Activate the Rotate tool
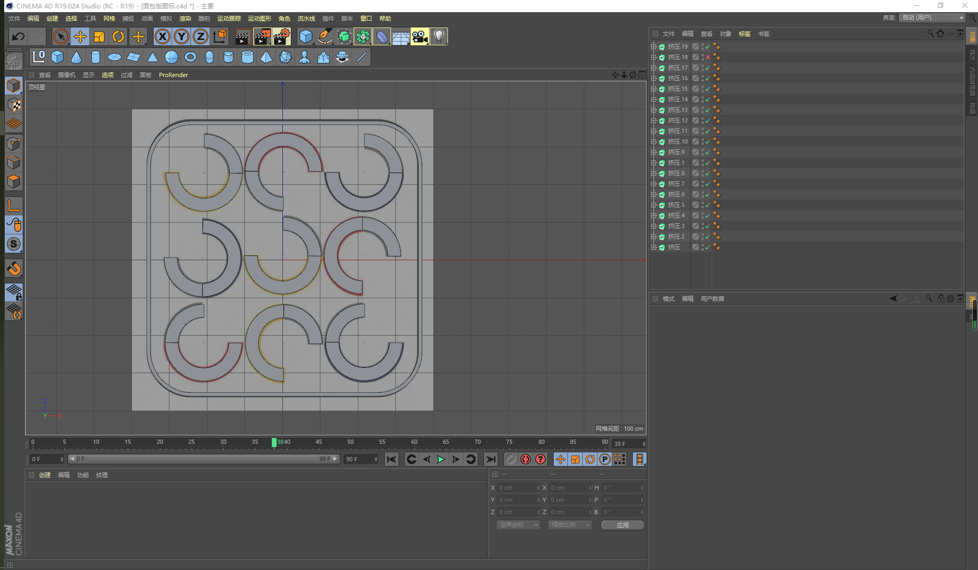The width and height of the screenshot is (978, 570). 118,36
